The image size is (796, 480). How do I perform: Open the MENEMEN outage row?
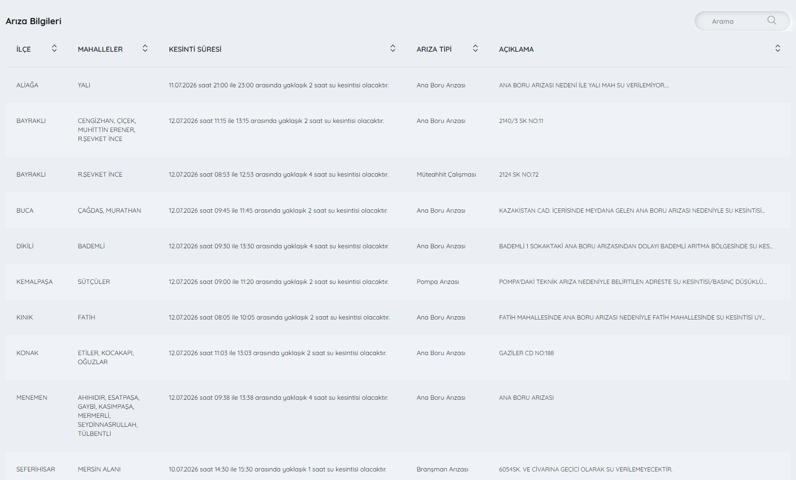[398, 416]
